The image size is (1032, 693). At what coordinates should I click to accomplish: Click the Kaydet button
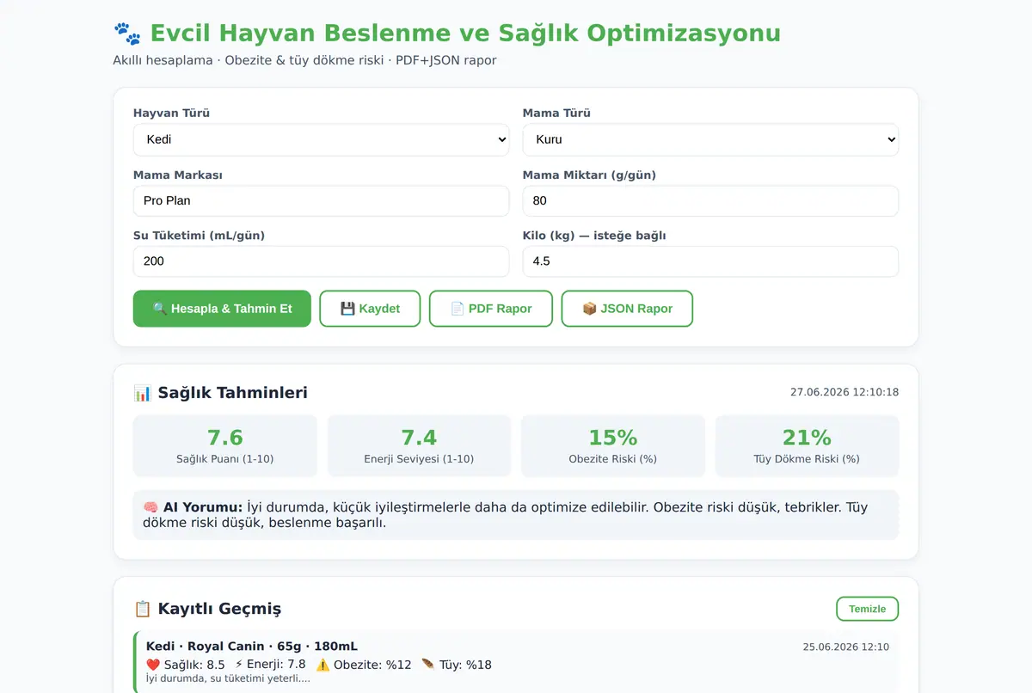point(370,309)
